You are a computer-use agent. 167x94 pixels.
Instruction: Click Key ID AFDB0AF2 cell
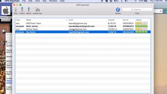click(x=128, y=26)
